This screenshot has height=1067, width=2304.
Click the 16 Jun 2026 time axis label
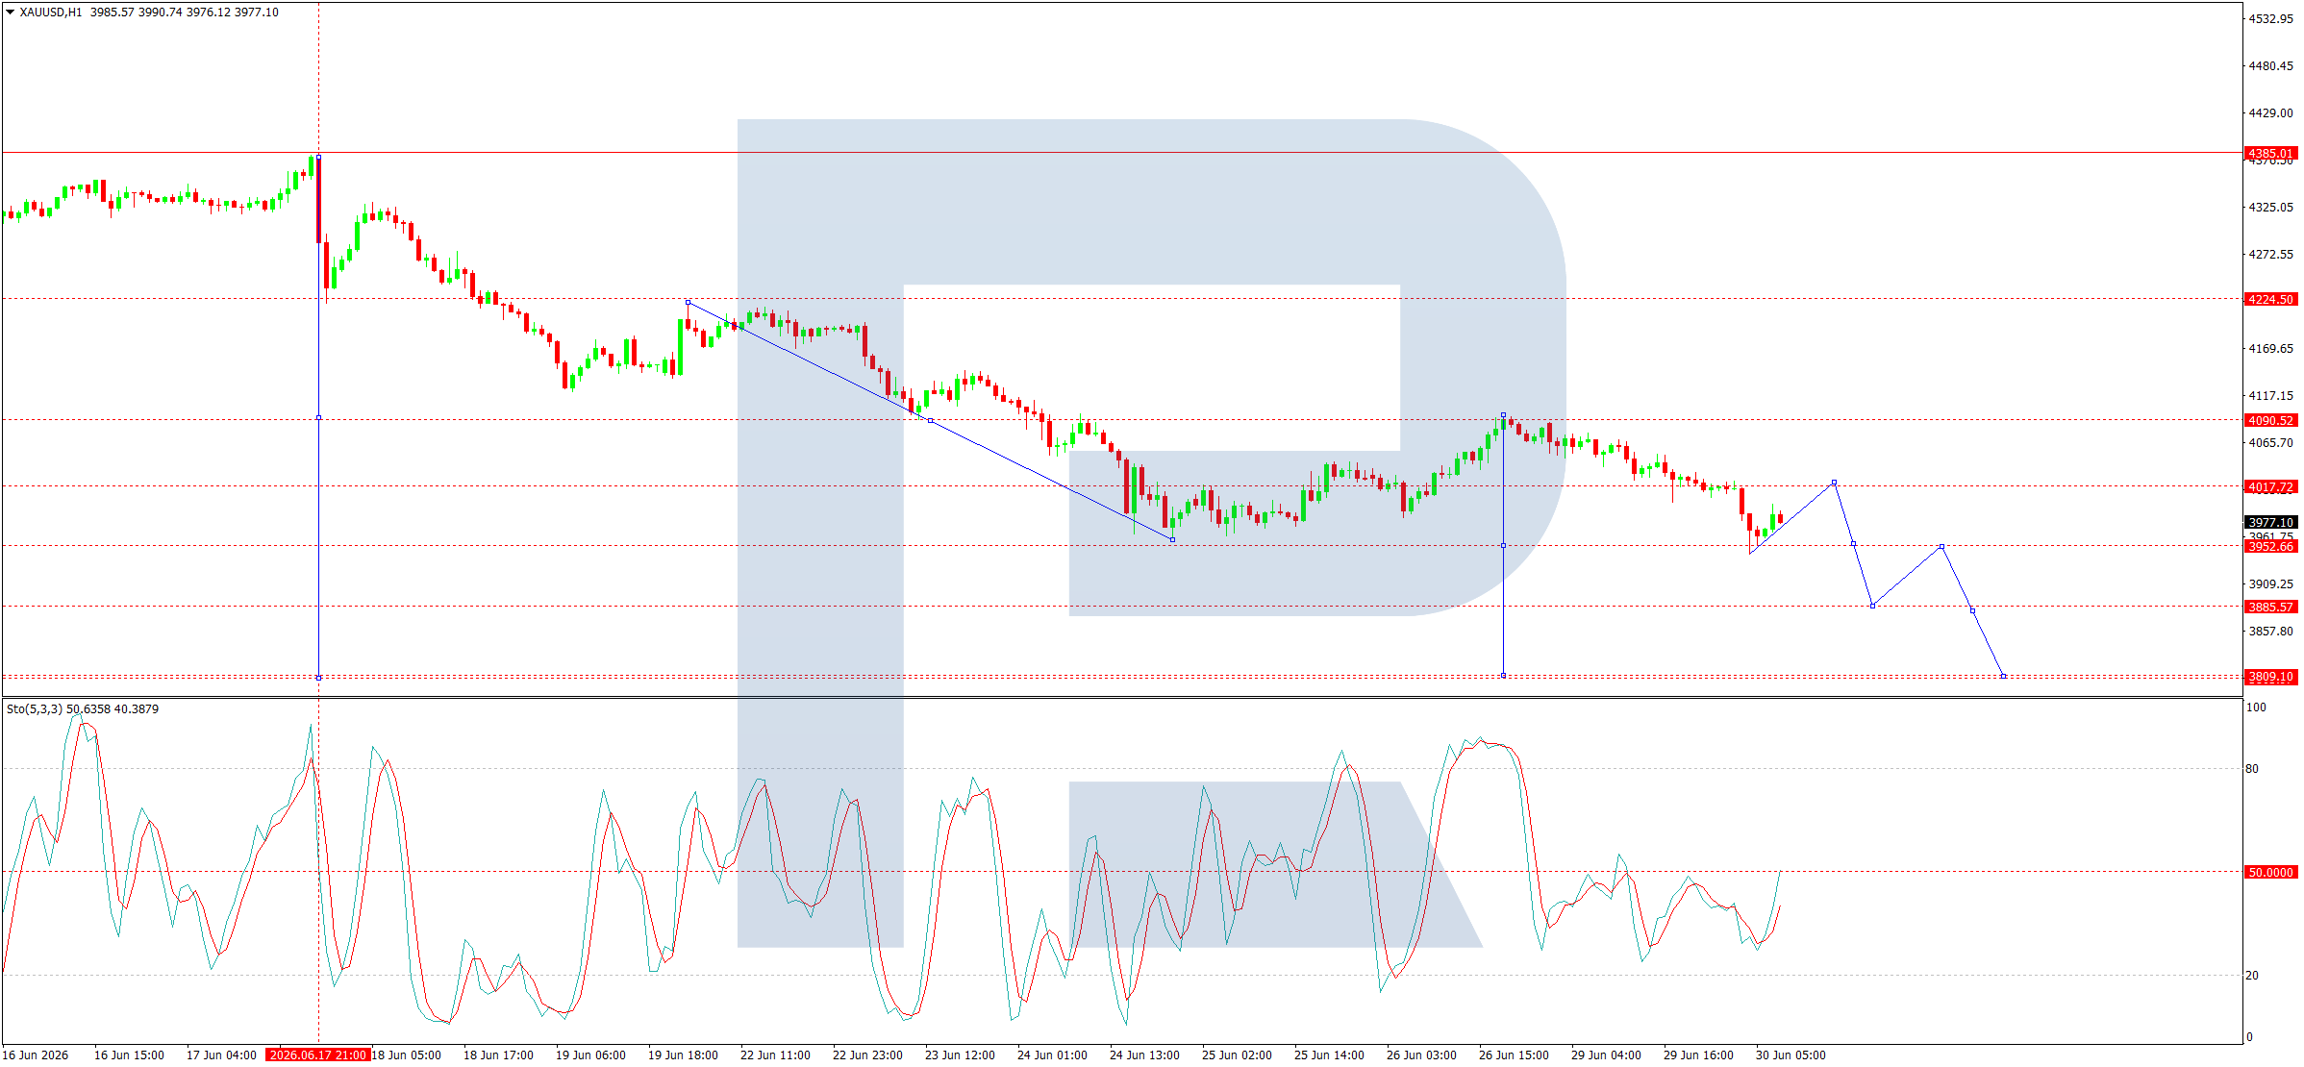[x=36, y=1055]
